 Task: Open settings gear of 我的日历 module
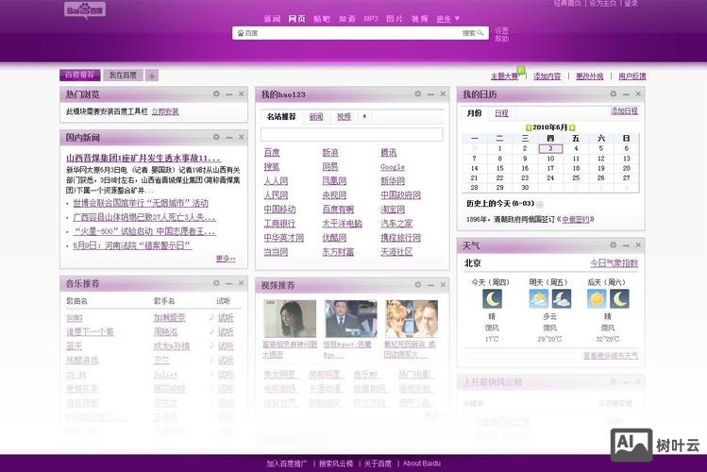614,93
